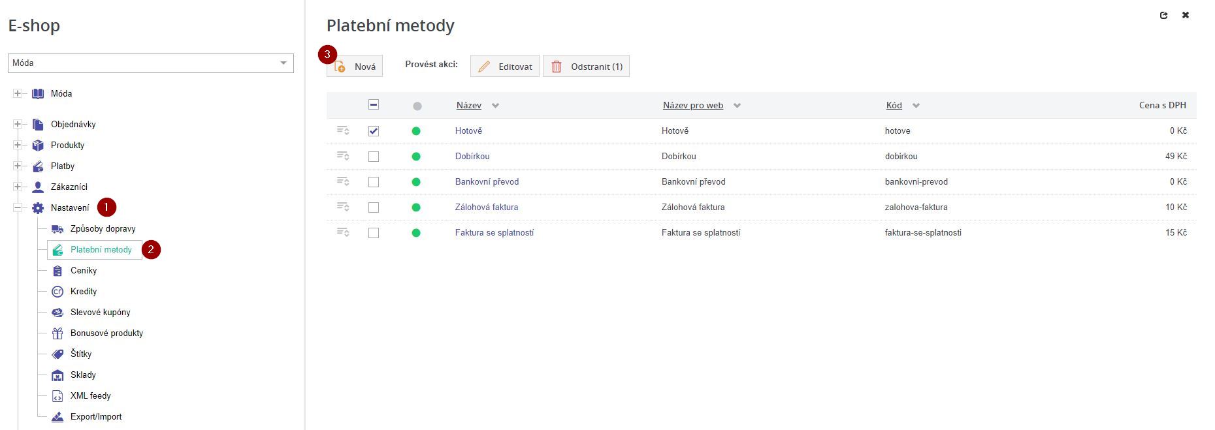Image resolution: width=1215 pixels, height=430 pixels.
Task: Click the Slevové kupóny coupon icon
Action: coord(57,313)
